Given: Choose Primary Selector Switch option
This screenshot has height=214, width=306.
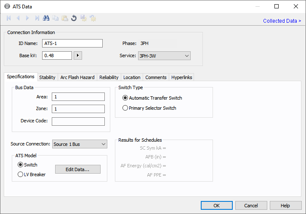Looking at the screenshot, I should coord(125,108).
